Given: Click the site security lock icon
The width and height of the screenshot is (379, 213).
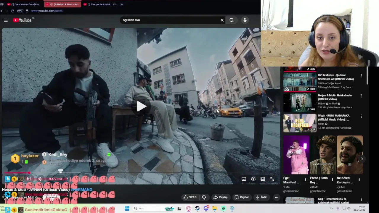Looking at the screenshot, I should pos(27,11).
